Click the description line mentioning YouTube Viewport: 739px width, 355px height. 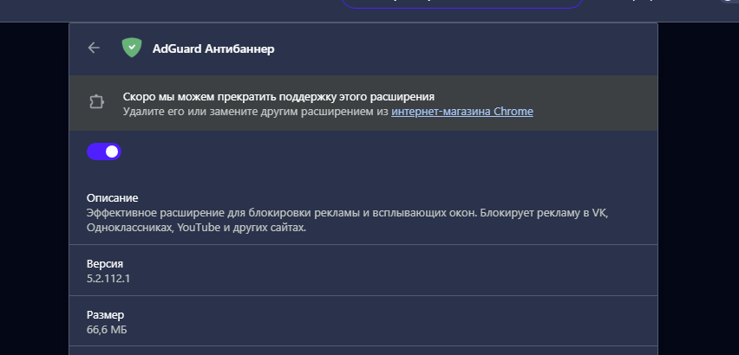coord(197,228)
